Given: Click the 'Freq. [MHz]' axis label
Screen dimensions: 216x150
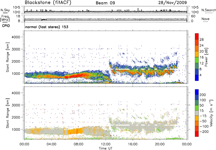Looking at the screenshot, I should pyautogui.click(x=5, y=18).
